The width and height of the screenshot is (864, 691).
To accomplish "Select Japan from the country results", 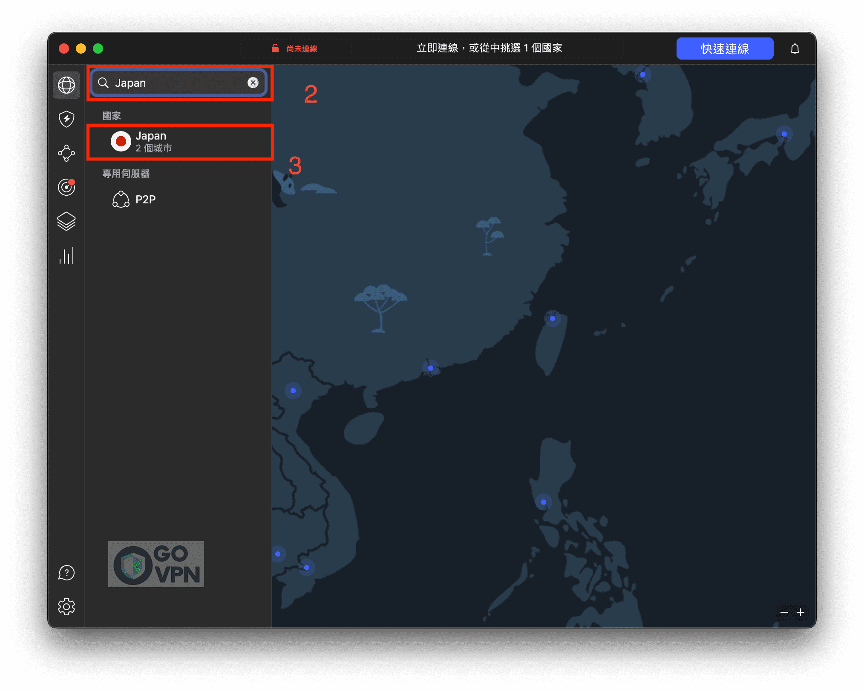I will coord(180,142).
